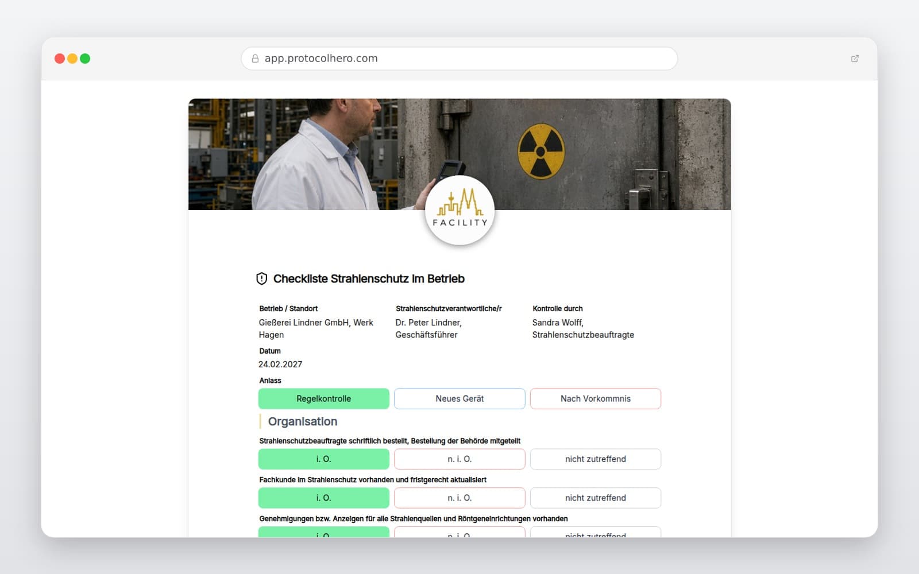Click the lock icon in address bar
919x574 pixels.
(255, 59)
